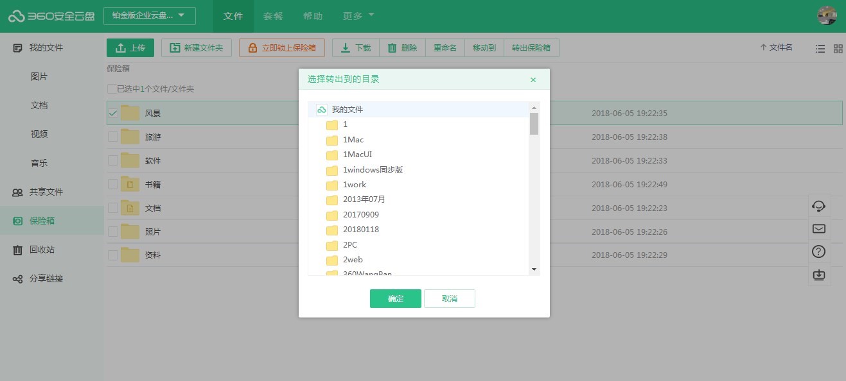Open customer service headset icon

[x=819, y=206]
